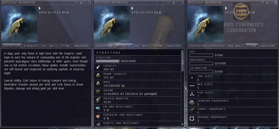Expand the triangle arrow beside left Apocalypse New
Screen dimensions: 279x129
(40, 8)
